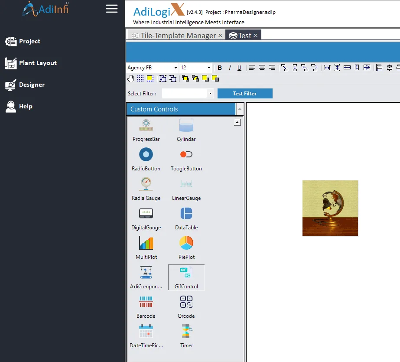Toggle underline text formatting
400x362 pixels.
(x=239, y=68)
